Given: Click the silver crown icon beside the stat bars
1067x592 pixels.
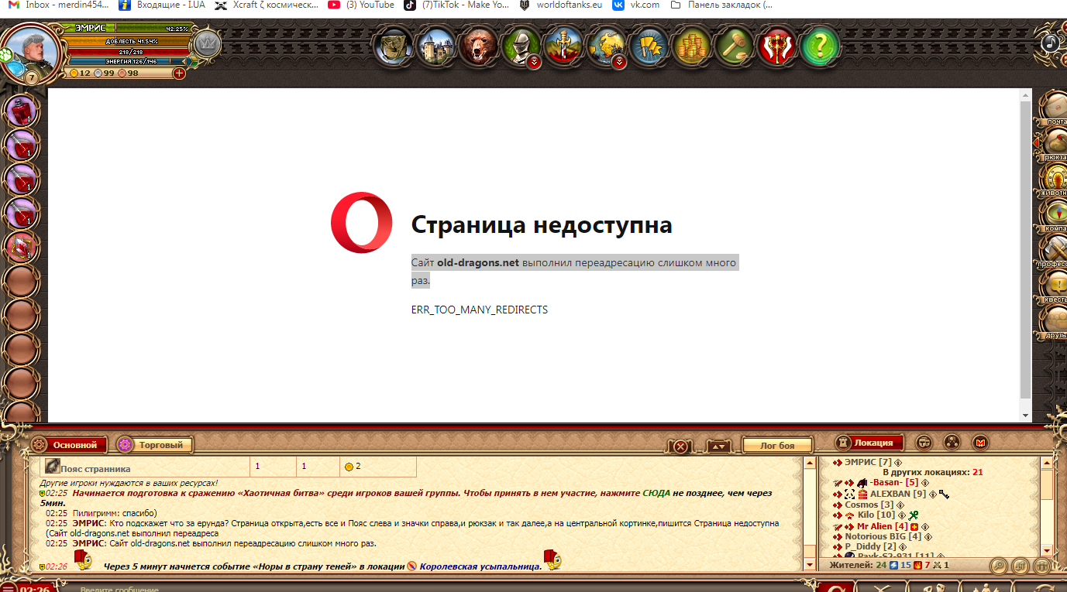Looking at the screenshot, I should [206, 46].
